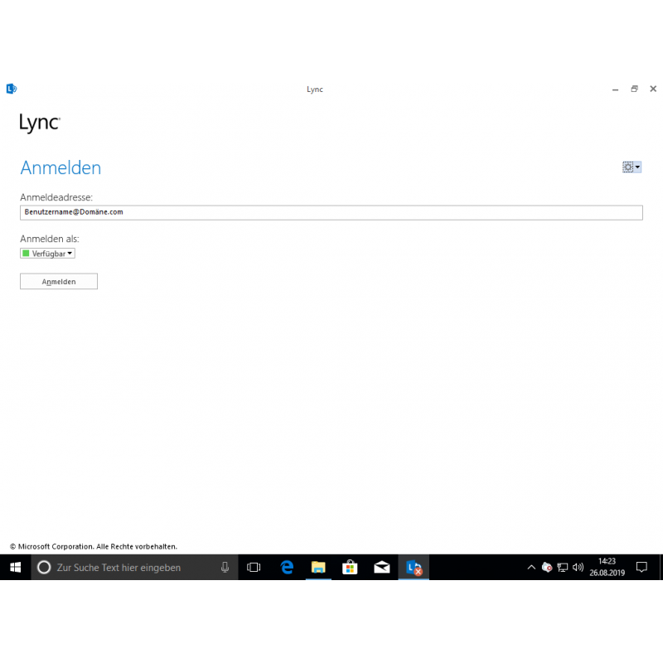Viewport: 663px width, 663px height.
Task: Click the Lync icon in the title bar
Action: point(12,89)
